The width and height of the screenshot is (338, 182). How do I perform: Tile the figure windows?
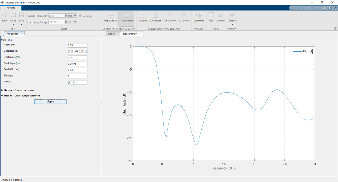click(x=211, y=17)
